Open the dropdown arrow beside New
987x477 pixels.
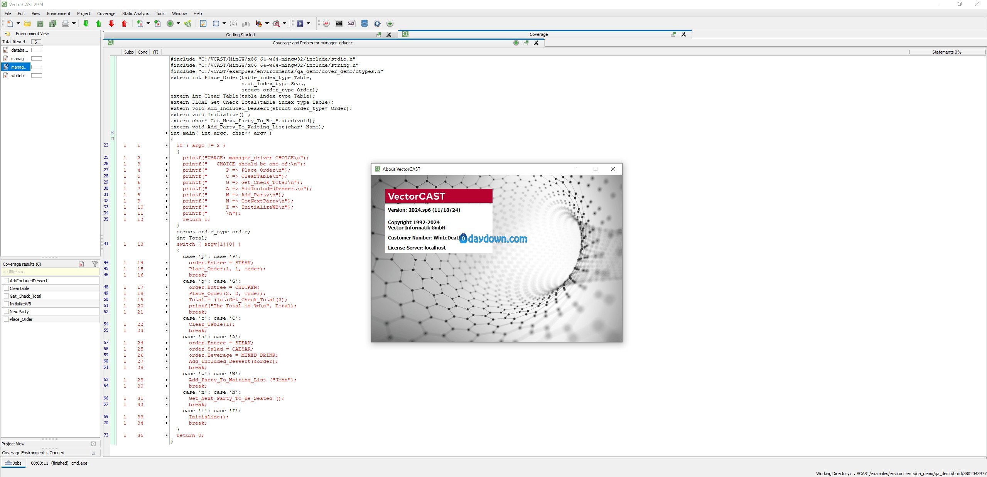[x=18, y=24]
